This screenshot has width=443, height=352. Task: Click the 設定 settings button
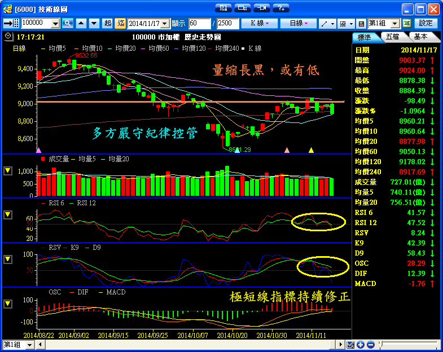click(426, 23)
